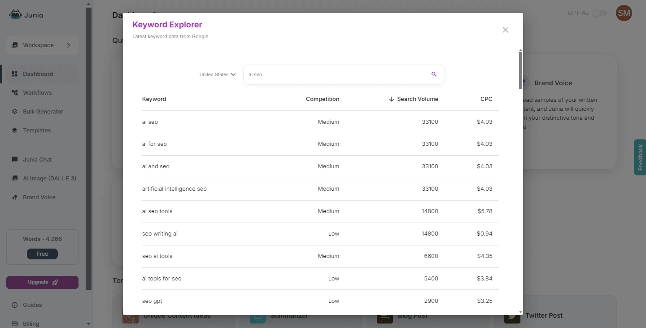The image size is (646, 328).
Task: Click the sidebar scrollbar down arrow
Action: point(88,324)
